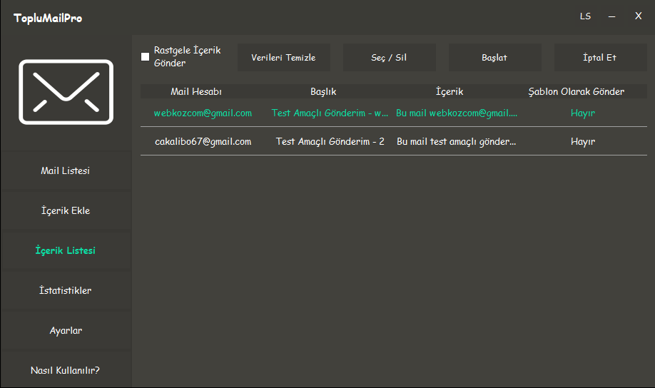Select the webkozcom@gmail.com row

[203, 113]
